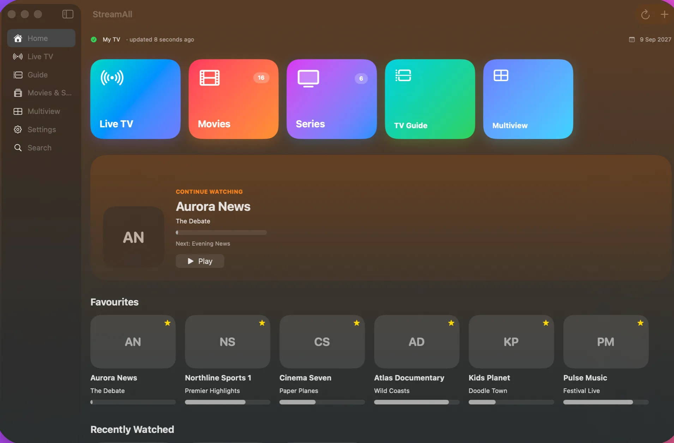Click the Next: Evening News text
The image size is (674, 443).
pyautogui.click(x=203, y=244)
